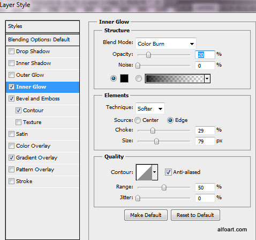Click the Choke slider handle
The height and width of the screenshot is (240, 256).
click(x=153, y=130)
